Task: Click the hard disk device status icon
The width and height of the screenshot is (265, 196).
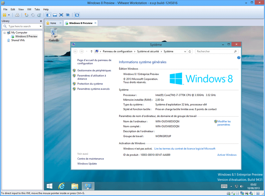Action: coord(229,193)
